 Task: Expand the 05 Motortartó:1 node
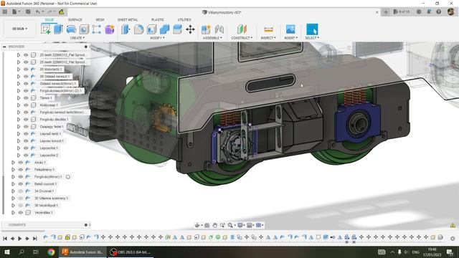pos(19,70)
